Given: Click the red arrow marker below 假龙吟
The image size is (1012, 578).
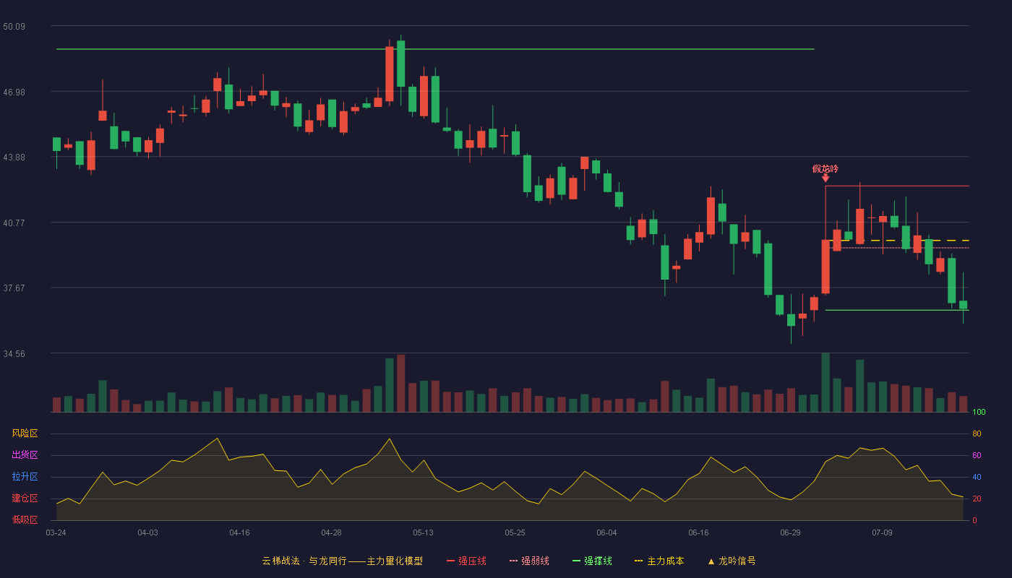Looking at the screenshot, I should click(x=826, y=178).
